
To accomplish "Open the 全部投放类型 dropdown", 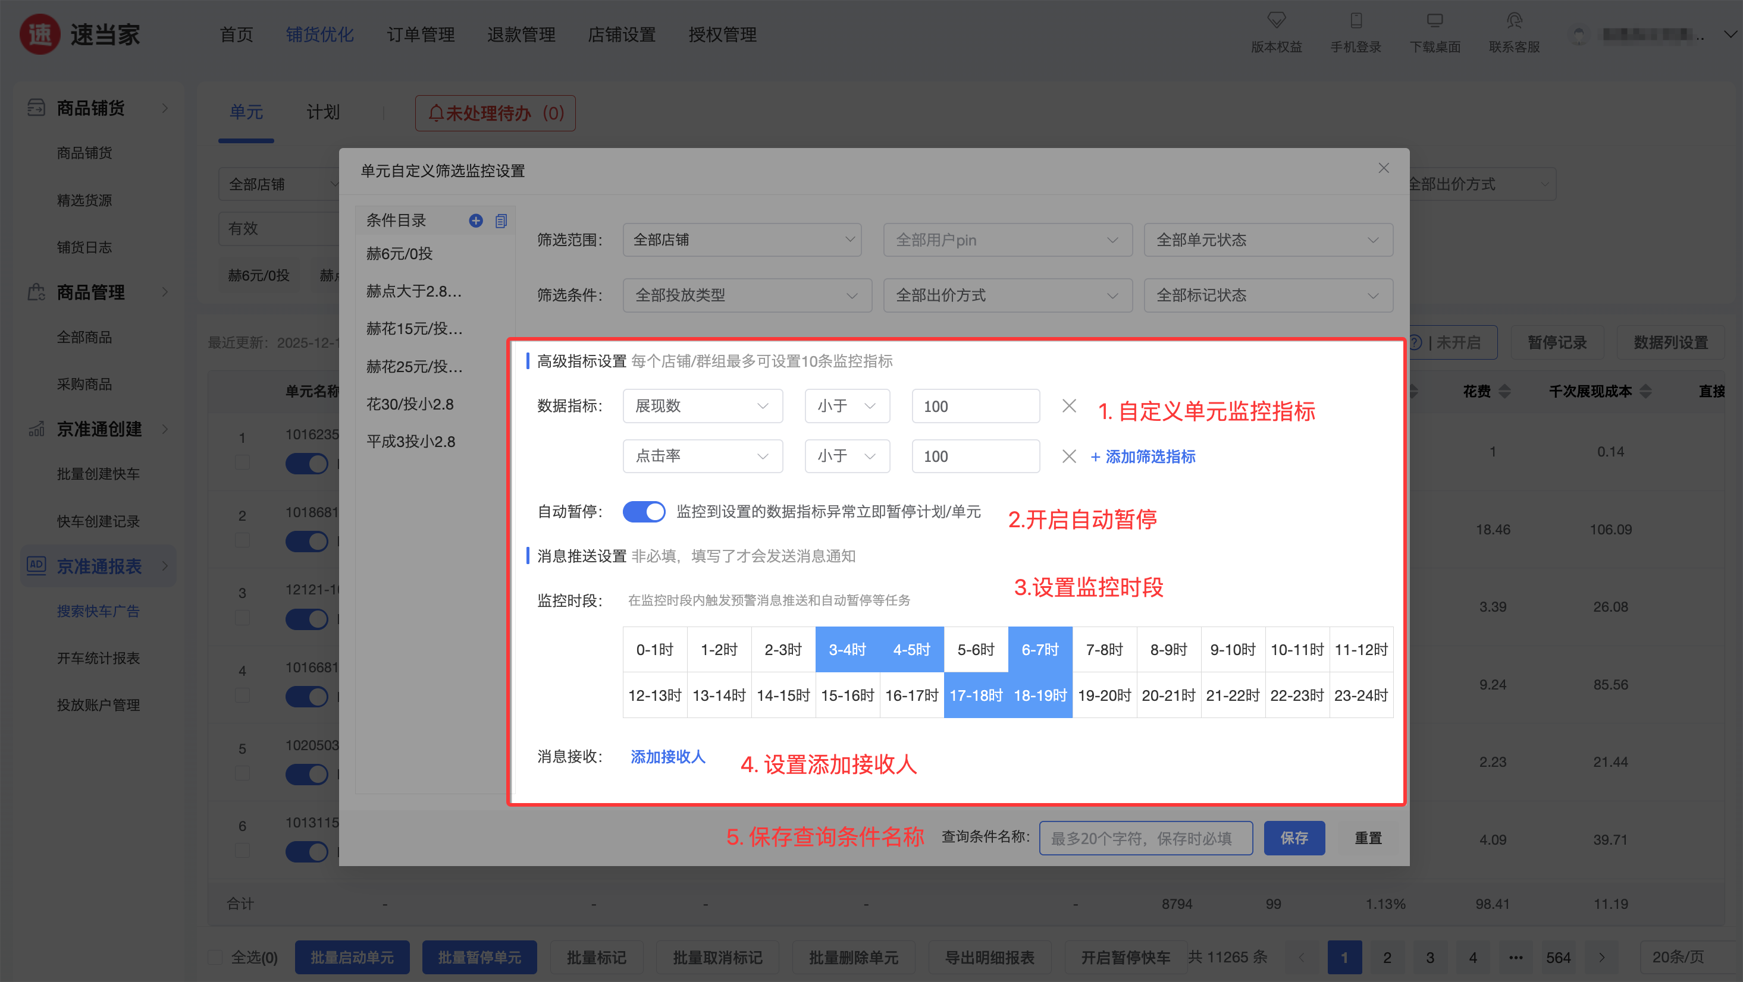I will [747, 295].
